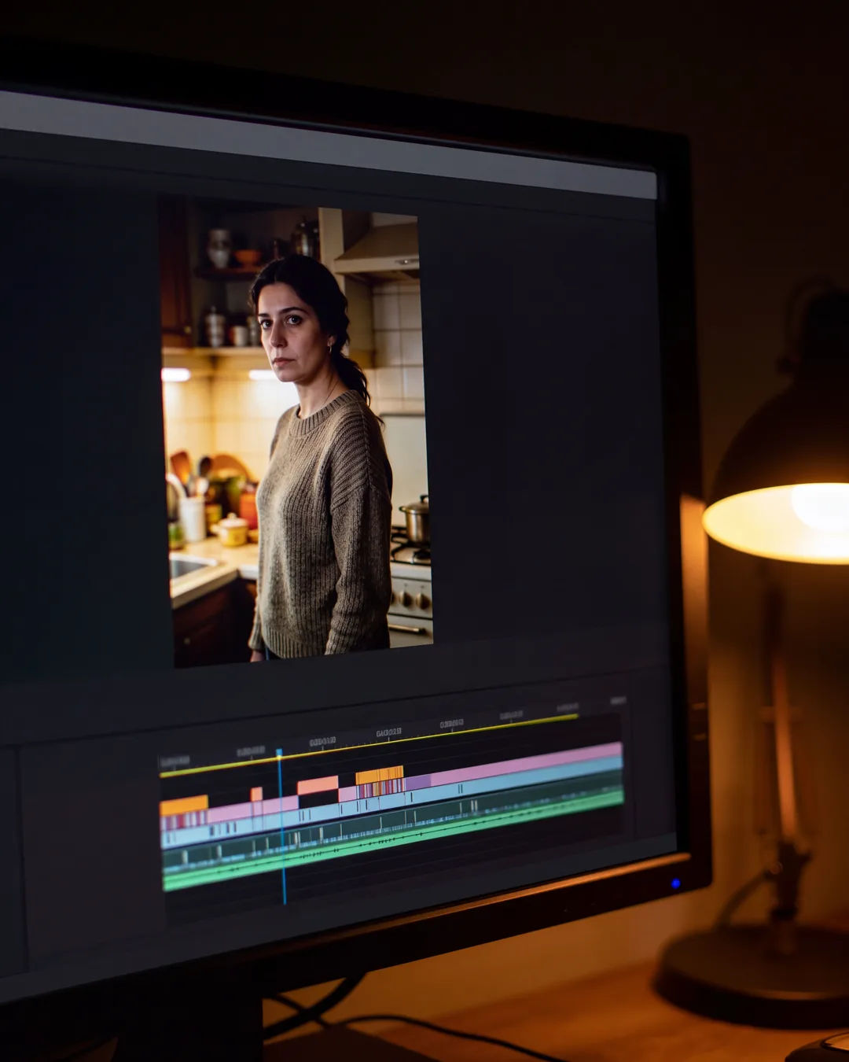Select the salmon clip just right of the playhead
Image resolution: width=849 pixels, height=1062 pixels.
click(318, 785)
